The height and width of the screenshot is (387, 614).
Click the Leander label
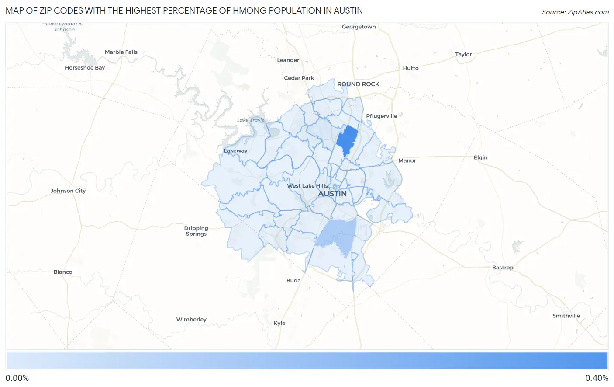(288, 60)
